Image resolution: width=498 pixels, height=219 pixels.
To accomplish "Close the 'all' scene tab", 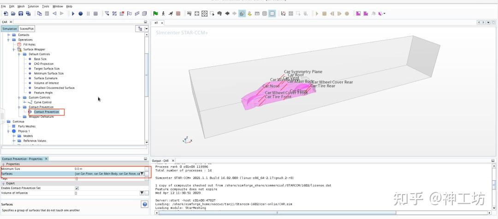I will 162,23.
